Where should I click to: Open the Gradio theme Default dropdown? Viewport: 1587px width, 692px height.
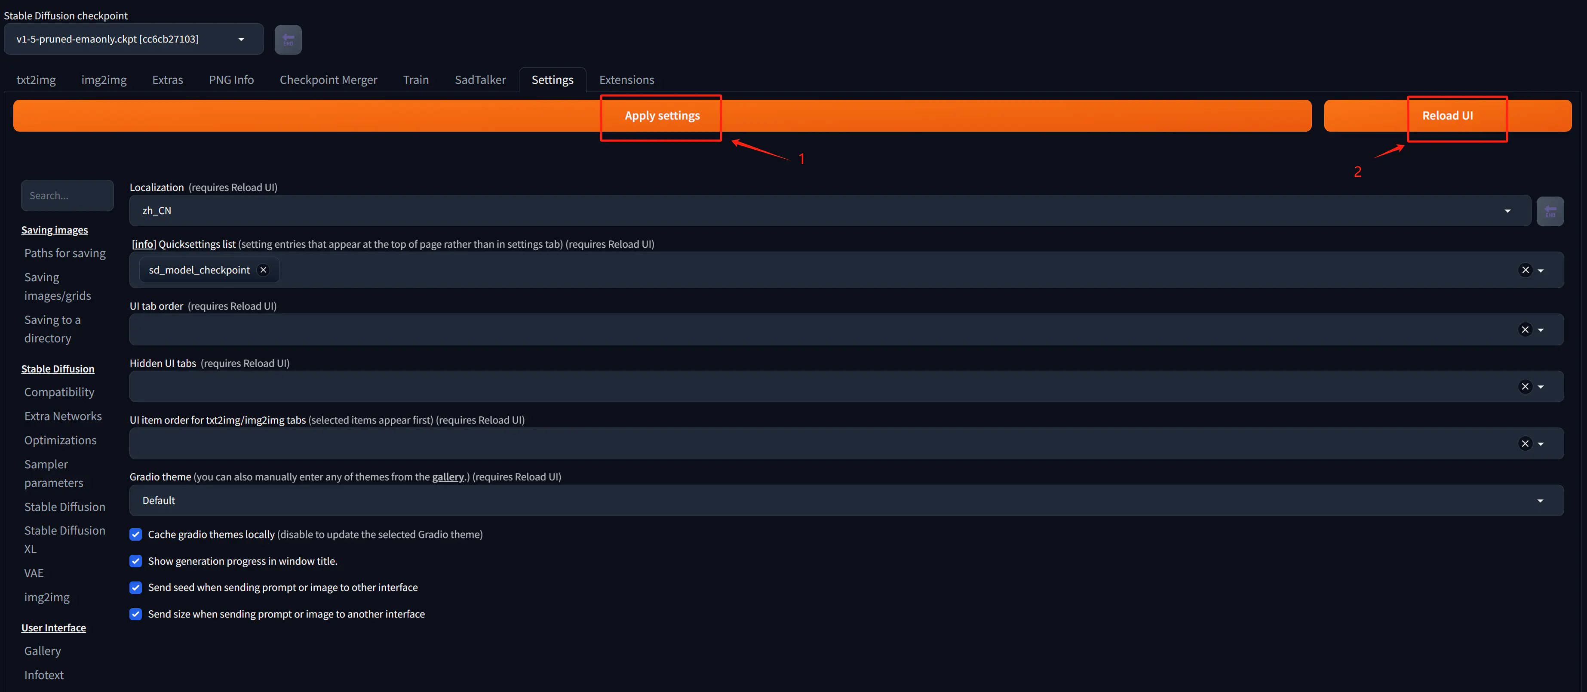(846, 500)
